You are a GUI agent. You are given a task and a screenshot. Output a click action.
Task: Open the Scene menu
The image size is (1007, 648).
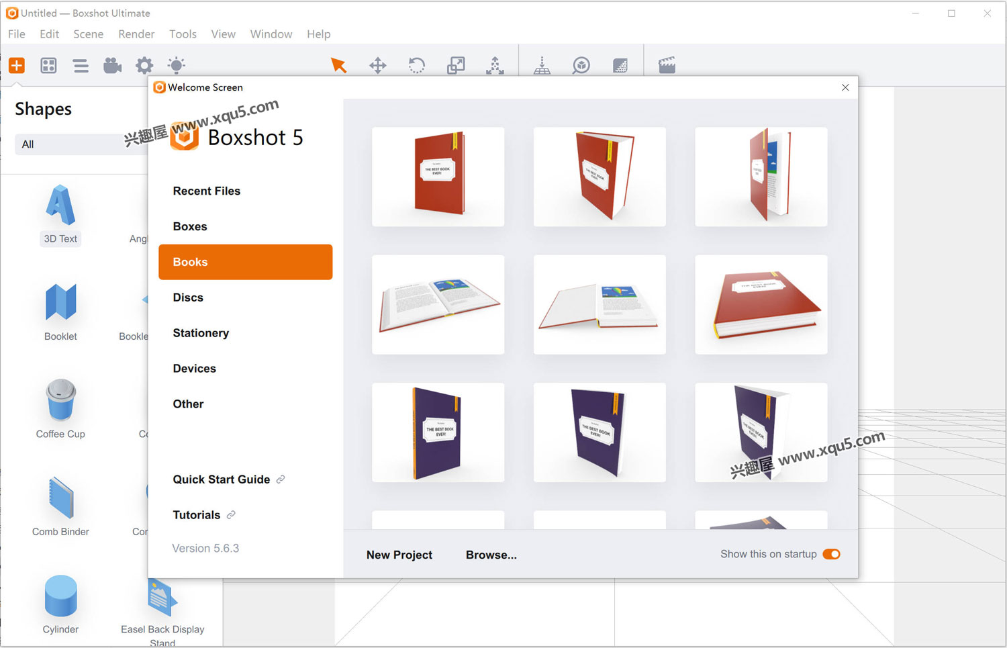point(89,34)
